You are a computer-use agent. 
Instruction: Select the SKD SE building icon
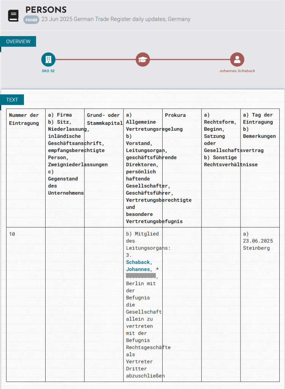[48, 59]
